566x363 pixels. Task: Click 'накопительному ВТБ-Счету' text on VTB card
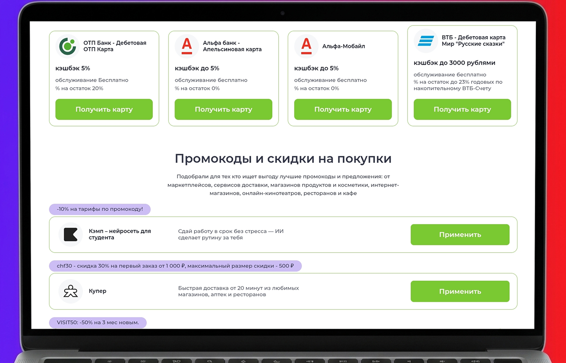(452, 88)
